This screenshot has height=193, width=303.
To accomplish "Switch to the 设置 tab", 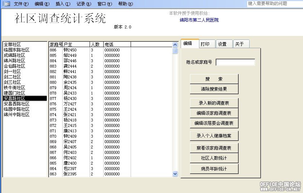I will click(224, 44).
